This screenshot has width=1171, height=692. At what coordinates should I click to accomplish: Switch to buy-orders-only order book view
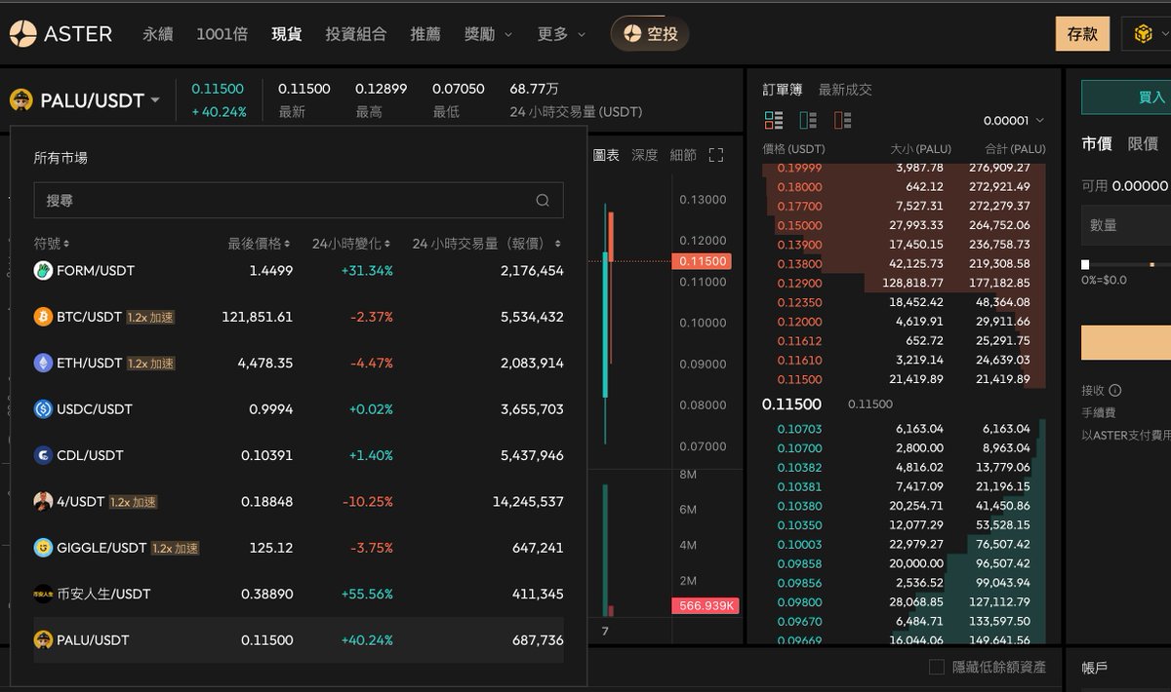pos(808,119)
